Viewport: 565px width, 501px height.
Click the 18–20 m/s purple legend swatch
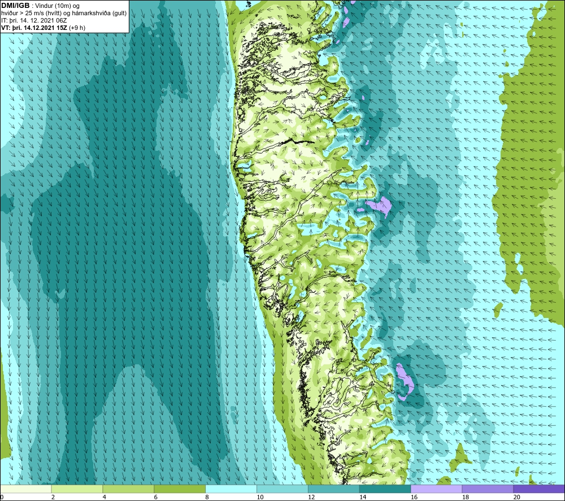[x=488, y=489]
